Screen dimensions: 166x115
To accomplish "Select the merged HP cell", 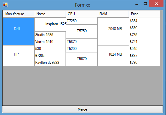I will [x=19, y=56].
